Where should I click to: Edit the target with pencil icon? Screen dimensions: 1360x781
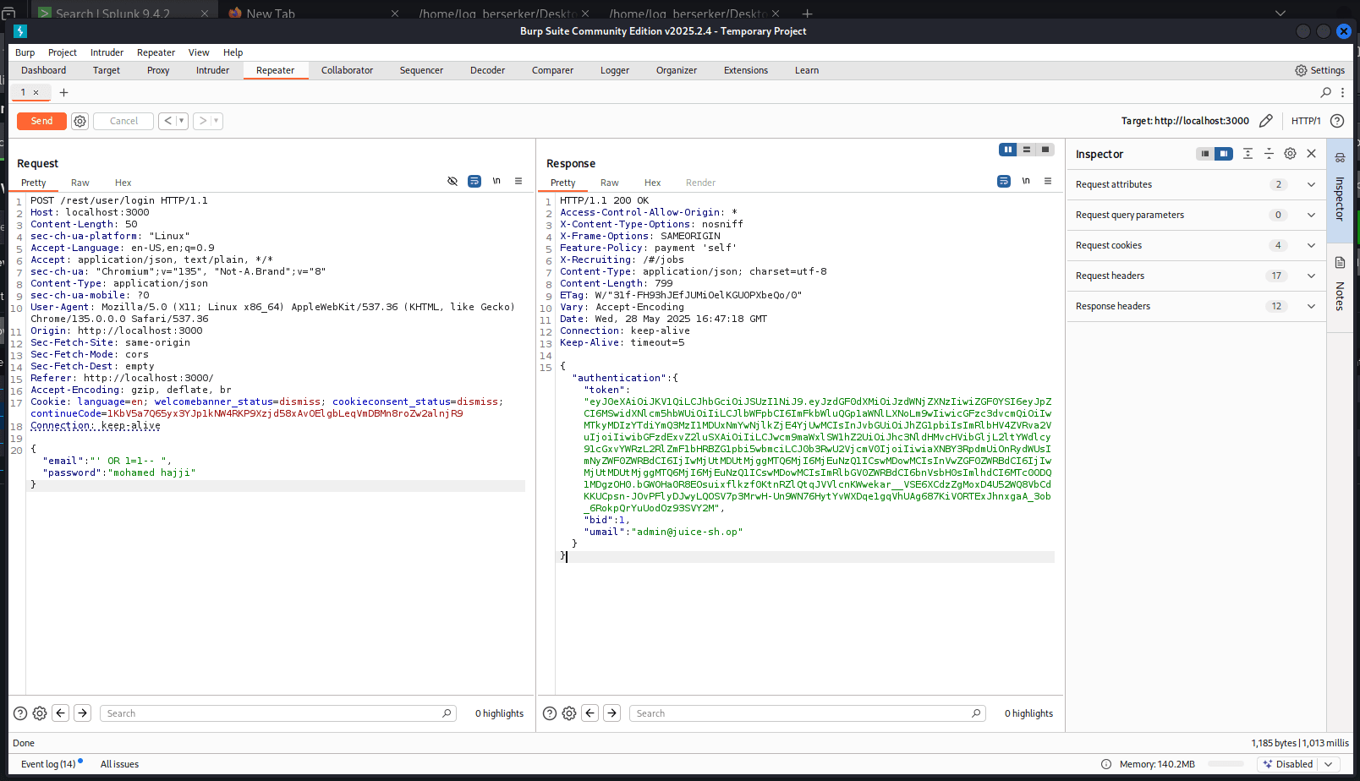(x=1265, y=121)
